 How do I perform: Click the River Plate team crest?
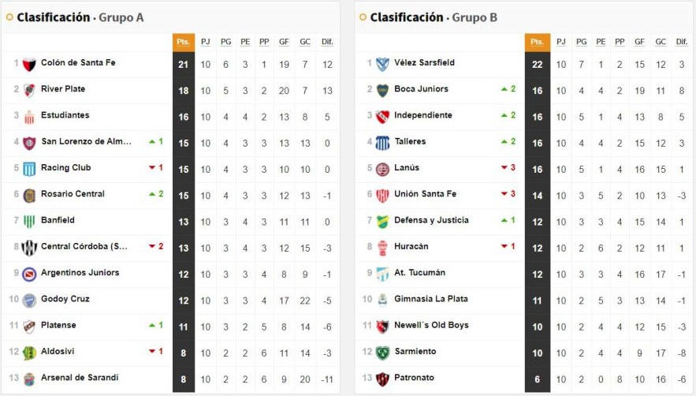point(29,90)
